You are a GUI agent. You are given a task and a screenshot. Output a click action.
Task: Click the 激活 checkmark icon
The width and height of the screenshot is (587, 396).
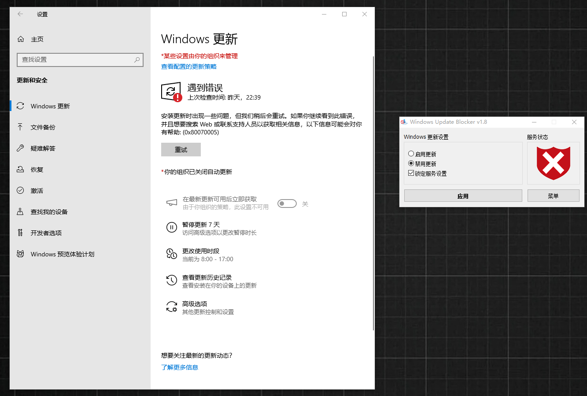pos(20,190)
